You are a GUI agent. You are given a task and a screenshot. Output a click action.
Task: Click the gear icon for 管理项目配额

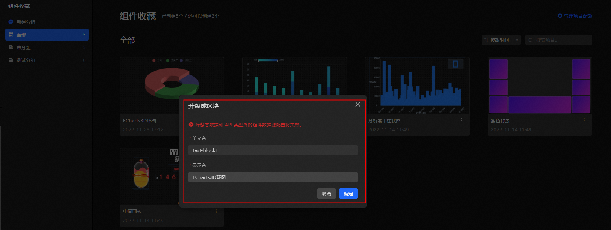pyautogui.click(x=560, y=16)
